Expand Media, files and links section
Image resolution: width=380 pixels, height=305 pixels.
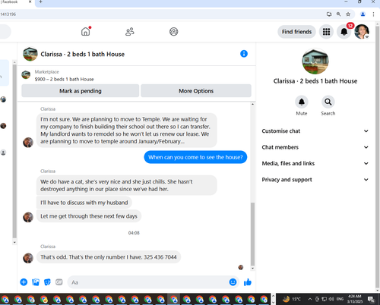pyautogui.click(x=315, y=163)
